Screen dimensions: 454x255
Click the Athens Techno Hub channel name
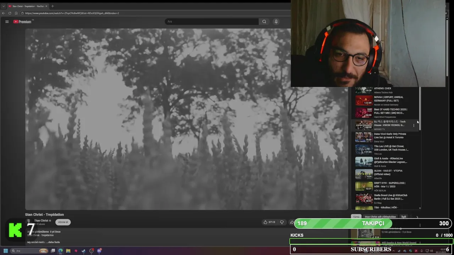[383, 92]
